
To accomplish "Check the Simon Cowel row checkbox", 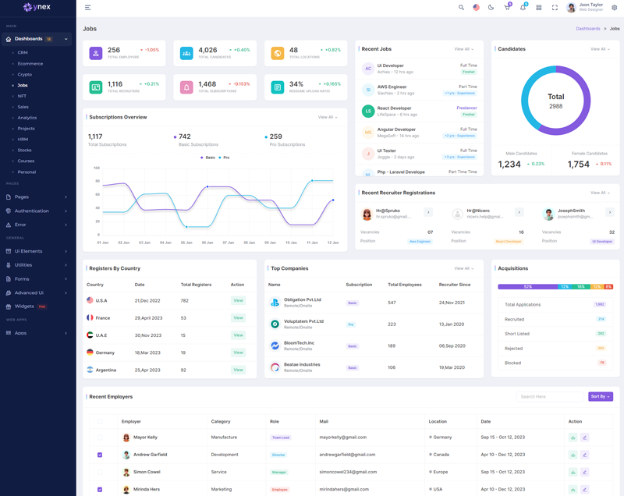I will coord(100,473).
